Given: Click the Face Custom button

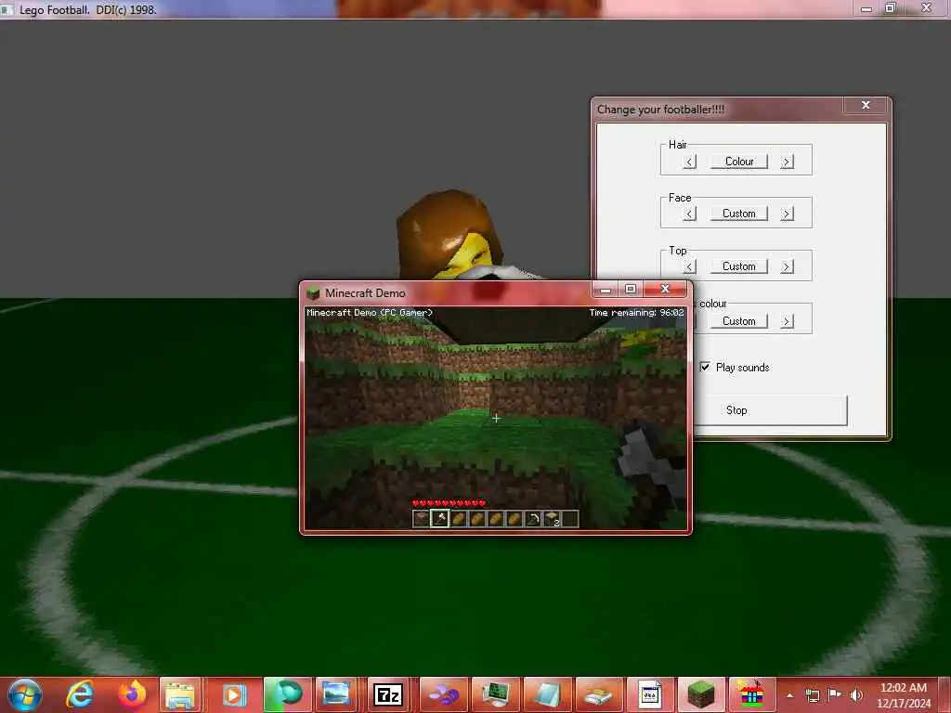Looking at the screenshot, I should [x=738, y=214].
